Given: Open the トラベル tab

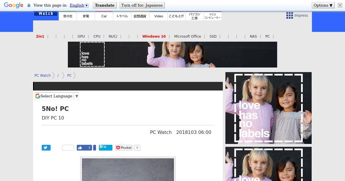Looking at the screenshot, I should point(122,16).
